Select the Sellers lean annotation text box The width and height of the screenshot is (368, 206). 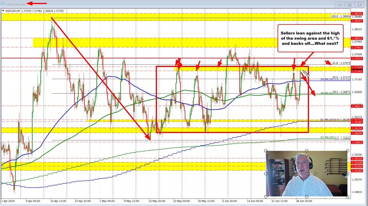pos(310,38)
